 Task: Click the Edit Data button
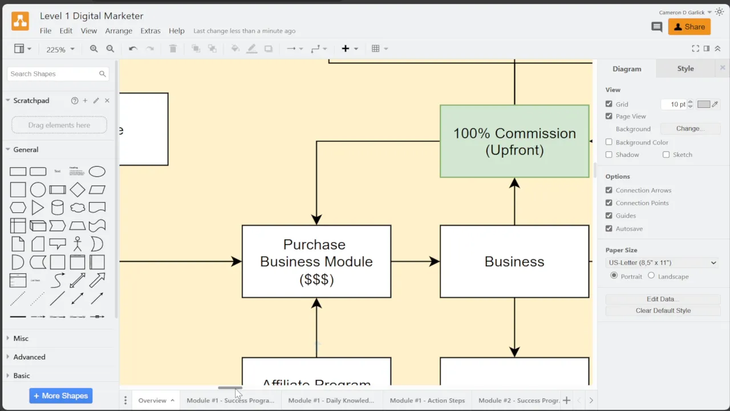point(663,299)
